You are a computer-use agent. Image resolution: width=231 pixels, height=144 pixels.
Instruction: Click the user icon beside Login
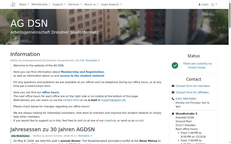click(200, 4)
